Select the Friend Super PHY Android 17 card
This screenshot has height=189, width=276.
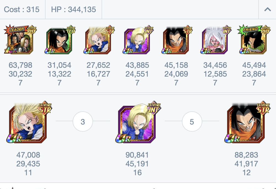click(254, 39)
